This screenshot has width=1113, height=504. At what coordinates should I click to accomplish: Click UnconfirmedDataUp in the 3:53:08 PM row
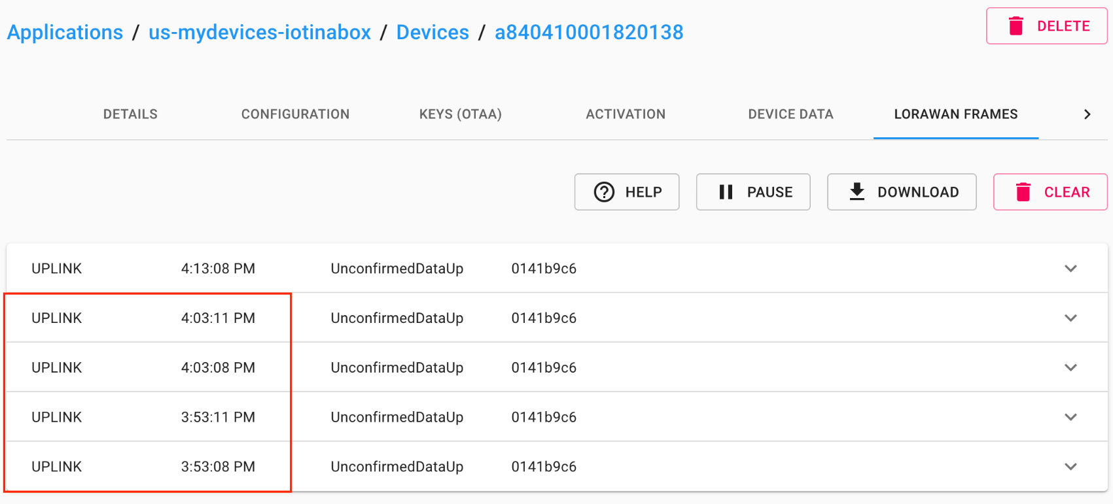point(397,467)
